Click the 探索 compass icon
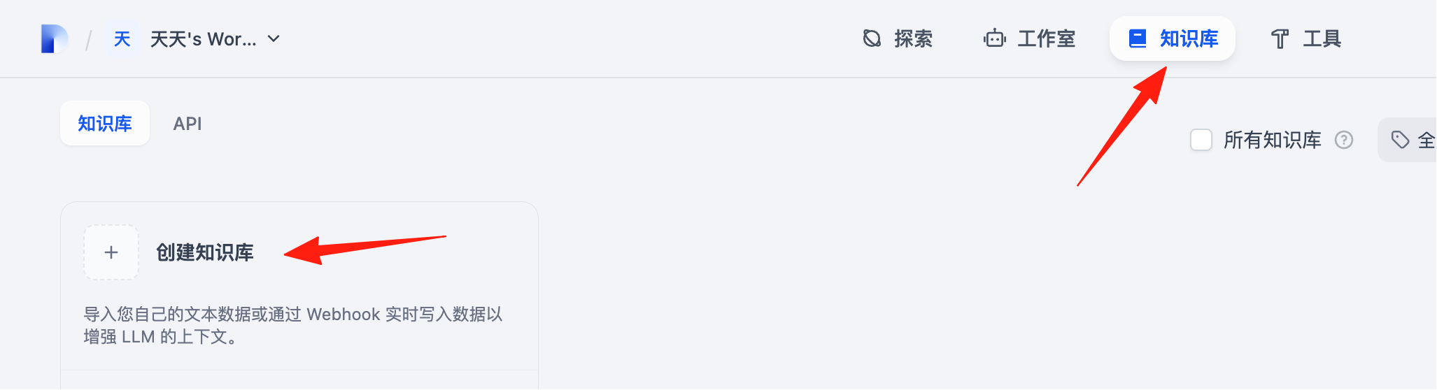The width and height of the screenshot is (1437, 390). pyautogui.click(x=872, y=38)
